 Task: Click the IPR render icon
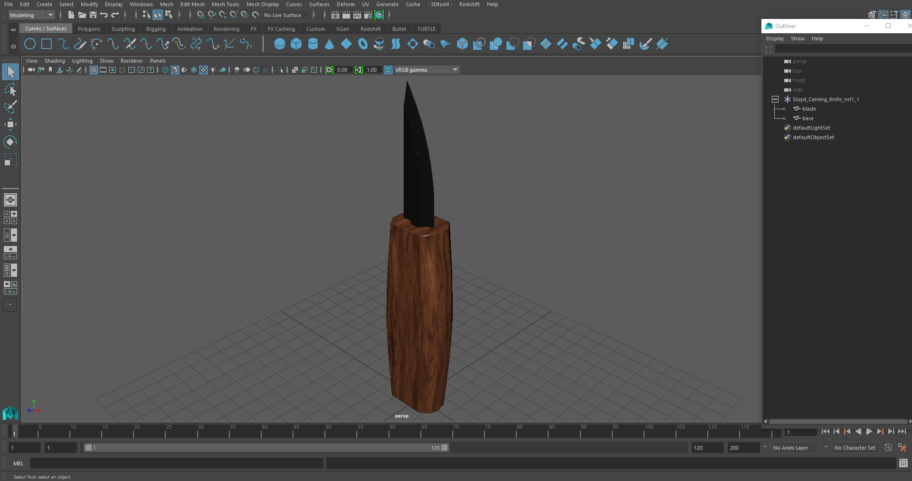[x=357, y=15]
